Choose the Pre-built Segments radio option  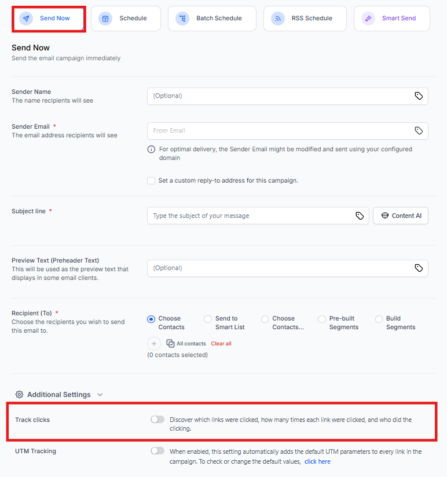coord(322,319)
